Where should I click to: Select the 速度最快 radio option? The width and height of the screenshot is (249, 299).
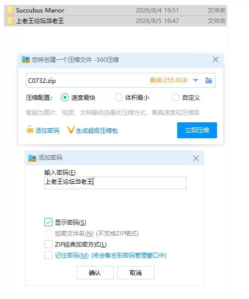pyautogui.click(x=65, y=97)
